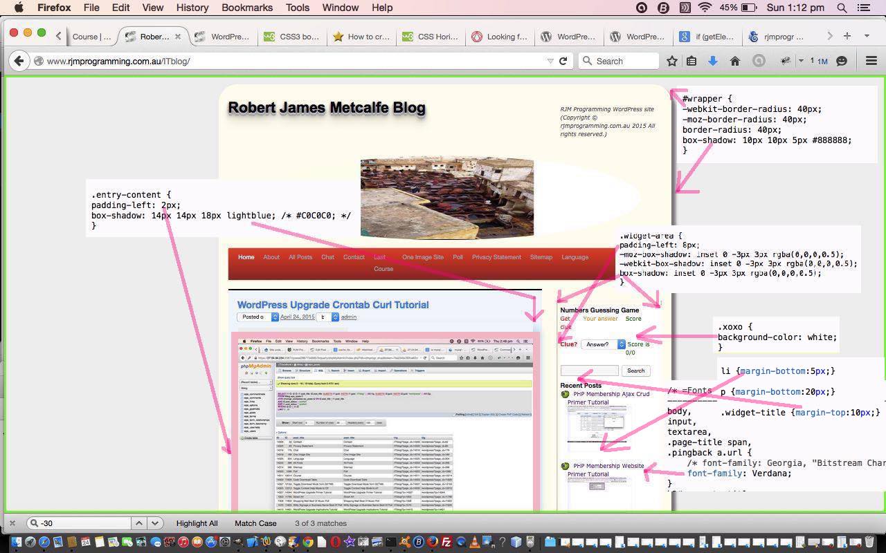Switch to the 'Looking f...' tab
Screen dimensions: 886x553
pos(499,37)
